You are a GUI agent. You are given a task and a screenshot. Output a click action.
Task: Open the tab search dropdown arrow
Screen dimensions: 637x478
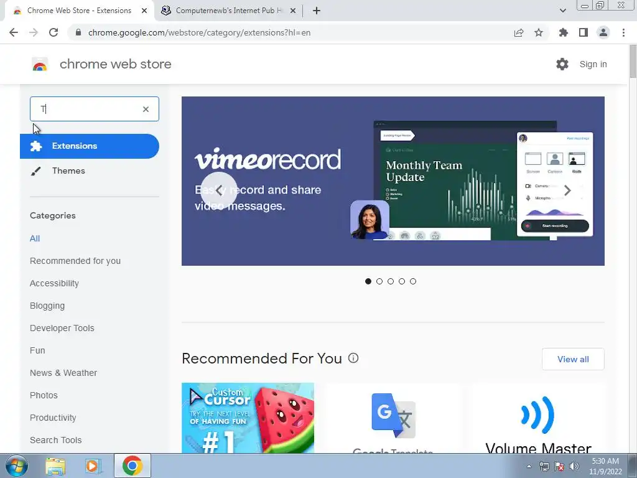(562, 11)
